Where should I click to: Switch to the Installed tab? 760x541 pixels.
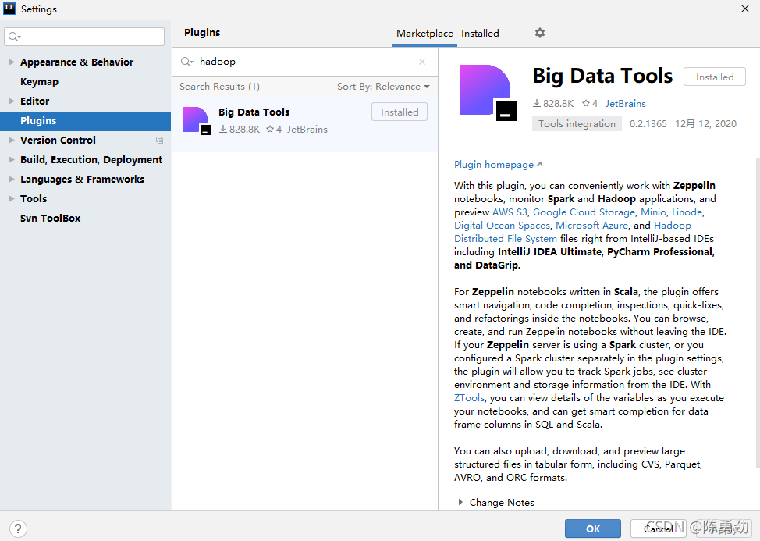pyautogui.click(x=480, y=33)
